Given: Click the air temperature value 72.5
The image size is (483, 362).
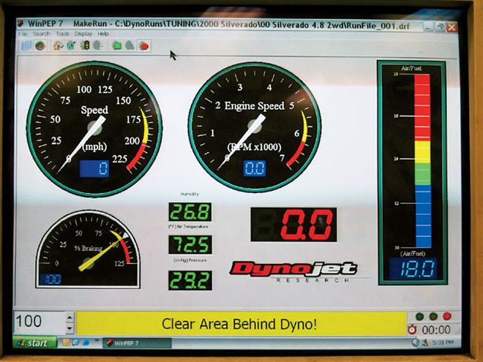Looking at the screenshot, I should coord(190,245).
